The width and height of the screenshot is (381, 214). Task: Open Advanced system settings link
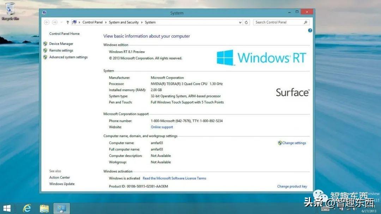[x=68, y=57]
